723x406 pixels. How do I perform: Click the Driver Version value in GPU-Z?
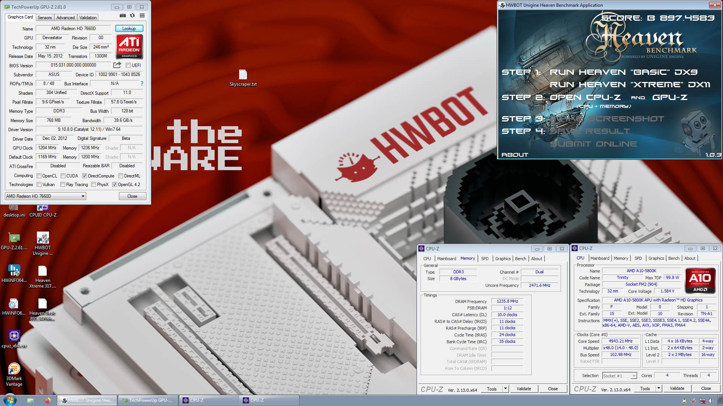(x=89, y=129)
